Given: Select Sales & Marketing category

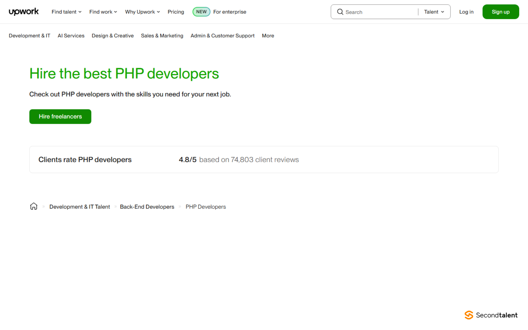Looking at the screenshot, I should (162, 35).
